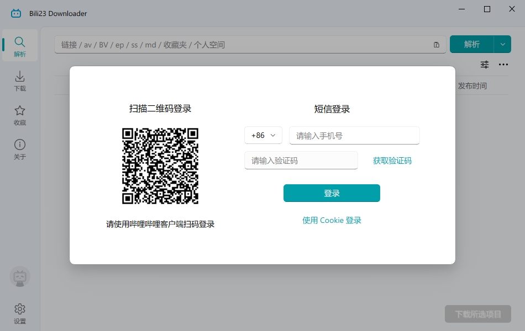This screenshot has height=331, width=525.
Task: Click the Bili23 Downloader app logo
Action: 15,13
